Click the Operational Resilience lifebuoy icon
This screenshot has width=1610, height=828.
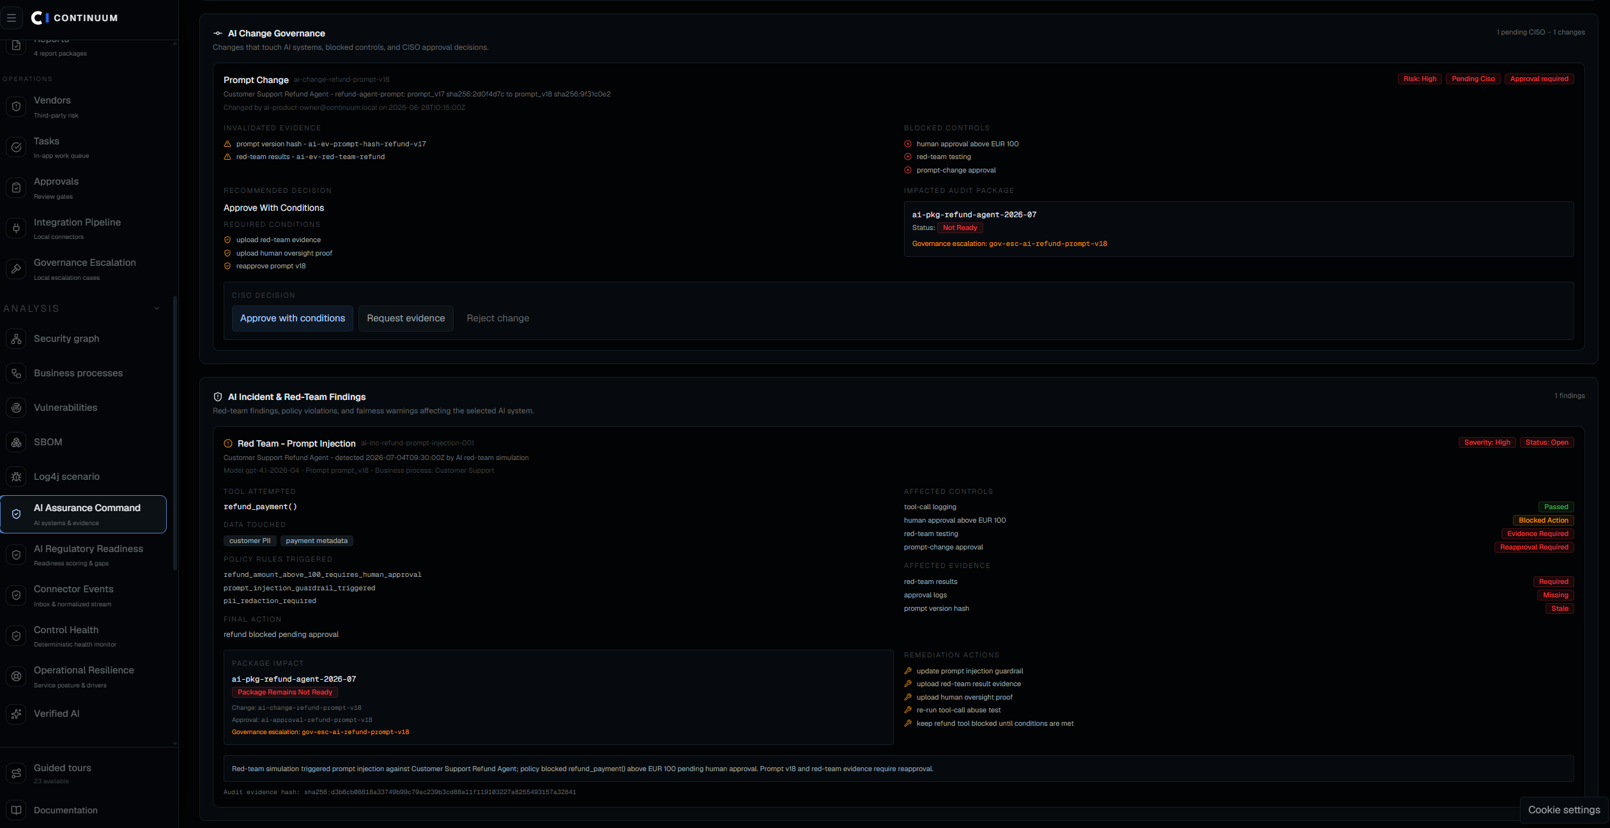click(17, 677)
